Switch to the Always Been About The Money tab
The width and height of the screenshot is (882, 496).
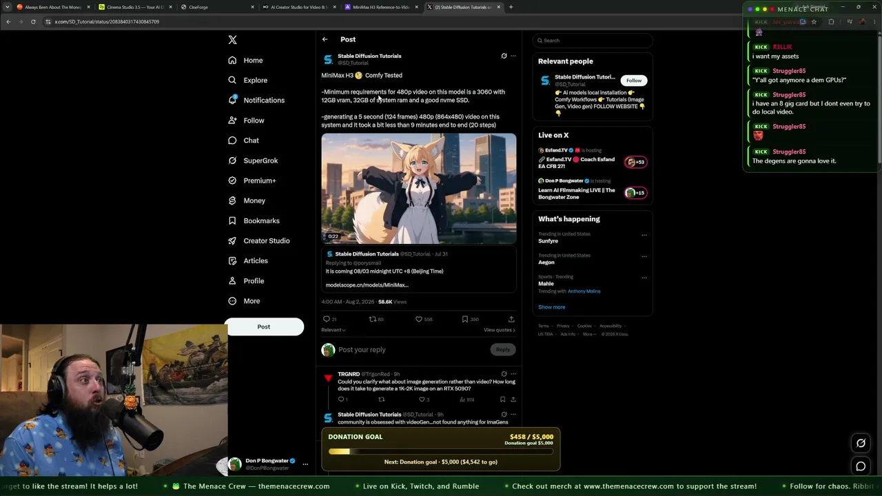(x=54, y=7)
